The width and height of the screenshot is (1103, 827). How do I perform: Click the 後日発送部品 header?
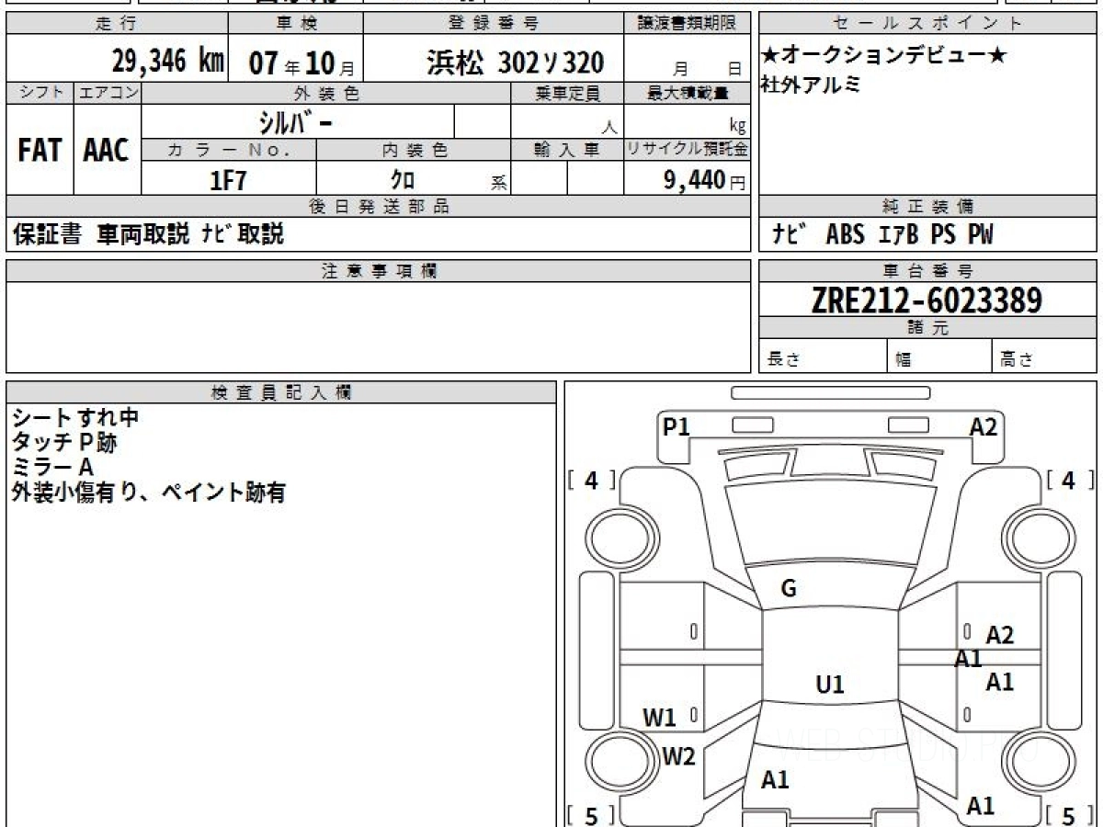pyautogui.click(x=379, y=207)
